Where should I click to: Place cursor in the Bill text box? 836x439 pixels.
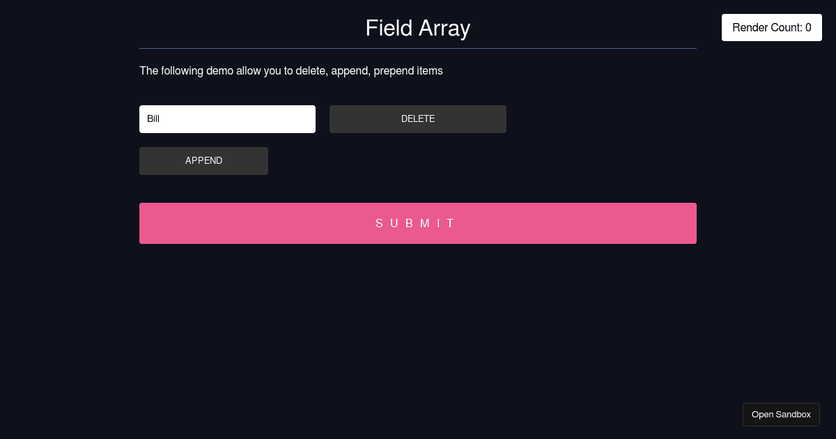pos(227,119)
